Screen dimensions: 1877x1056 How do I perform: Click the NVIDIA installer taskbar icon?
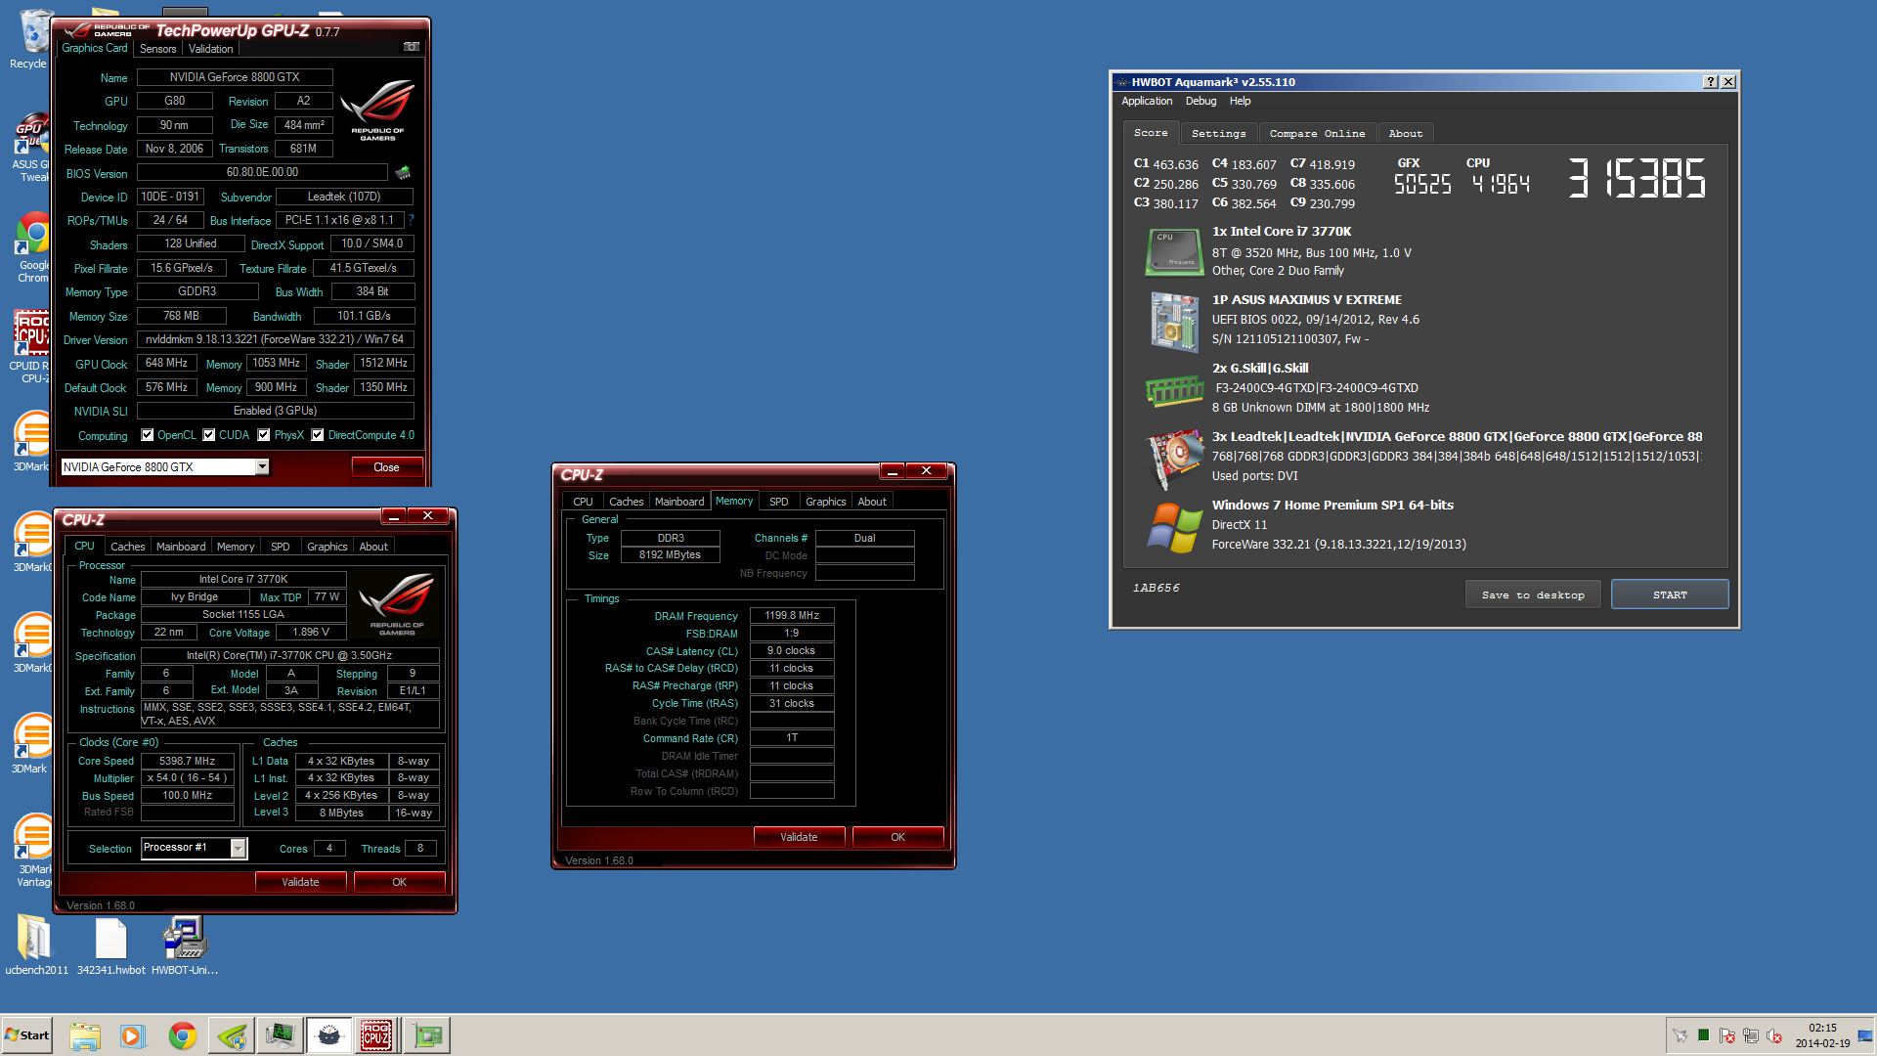click(x=232, y=1035)
